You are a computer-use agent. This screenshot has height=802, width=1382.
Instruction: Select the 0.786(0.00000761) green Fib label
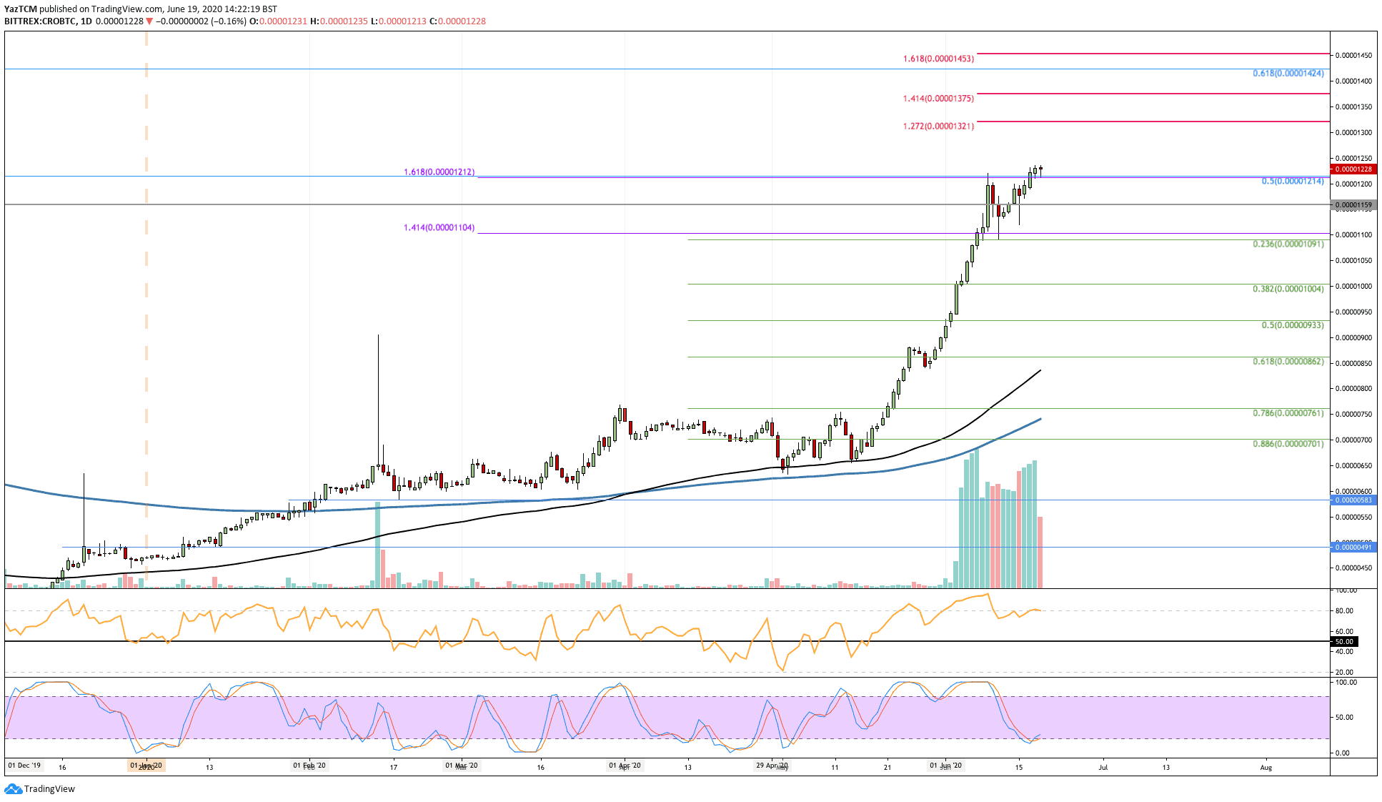click(x=1288, y=414)
